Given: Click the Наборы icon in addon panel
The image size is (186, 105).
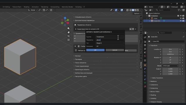Looking at the screenshot, I should pyautogui.click(x=76, y=50).
